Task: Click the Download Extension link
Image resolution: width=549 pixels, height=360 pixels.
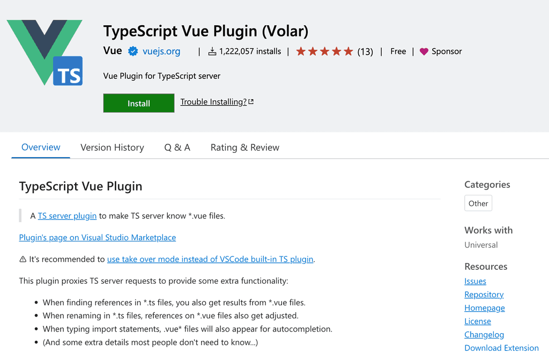Action: tap(501, 348)
